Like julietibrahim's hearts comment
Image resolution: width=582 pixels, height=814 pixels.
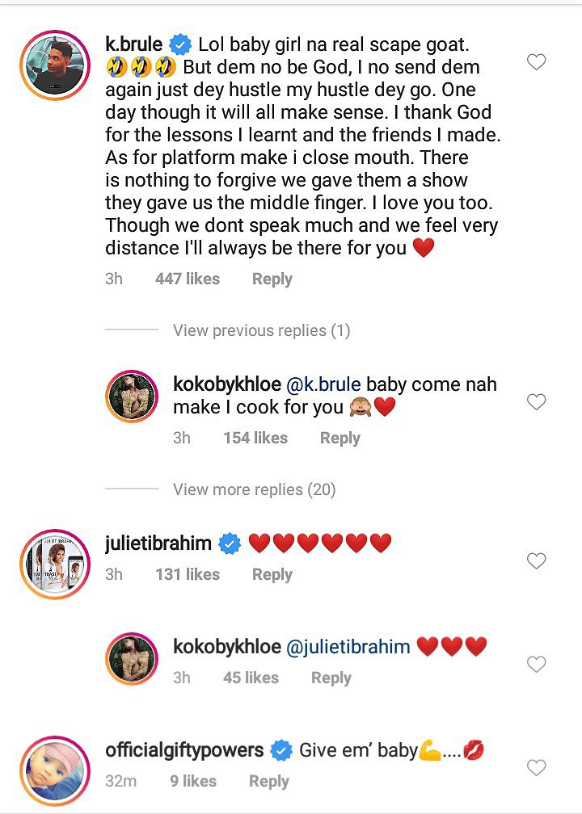536,560
